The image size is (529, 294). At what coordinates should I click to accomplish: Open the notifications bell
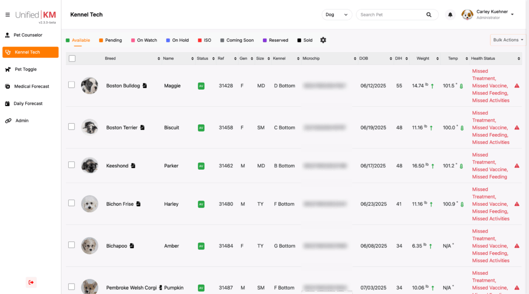pos(450,15)
